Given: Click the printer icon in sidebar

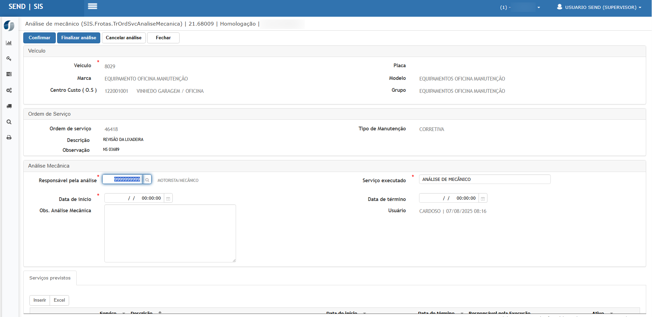Looking at the screenshot, I should point(9,138).
